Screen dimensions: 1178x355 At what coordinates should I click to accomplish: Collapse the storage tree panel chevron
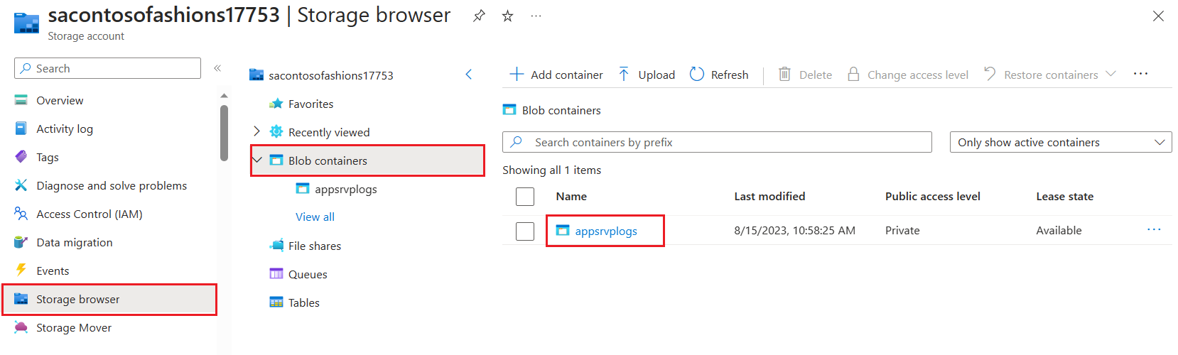(x=469, y=75)
